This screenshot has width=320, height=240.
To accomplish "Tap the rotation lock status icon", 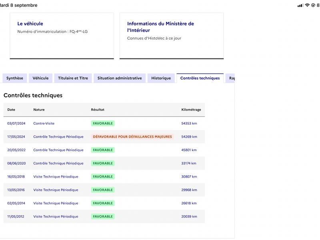I will [x=313, y=5].
